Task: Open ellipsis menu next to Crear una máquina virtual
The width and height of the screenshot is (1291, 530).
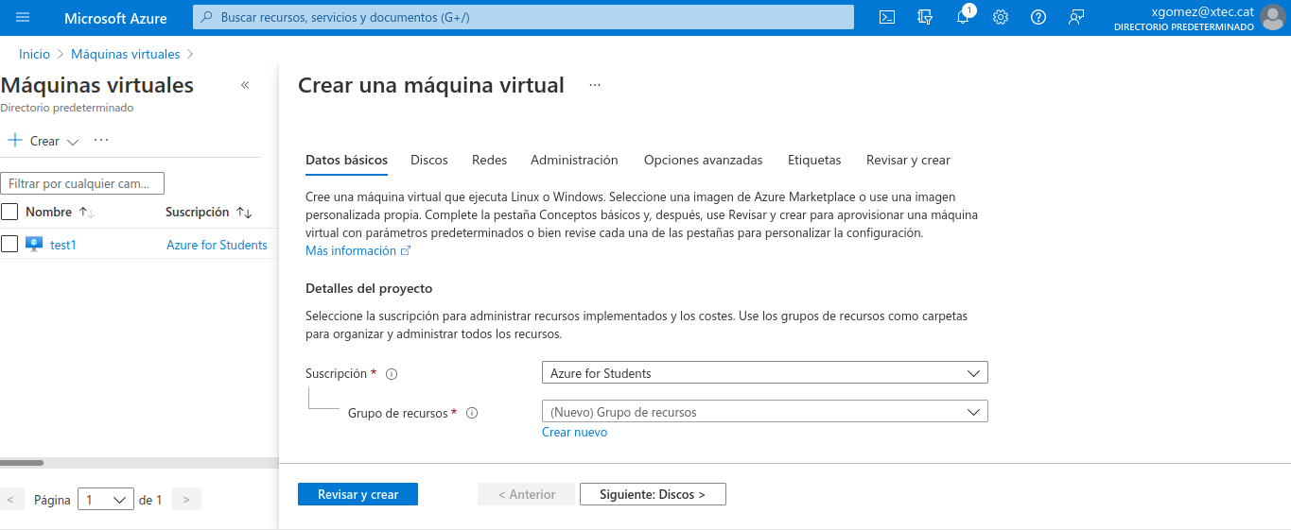Action: point(595,85)
